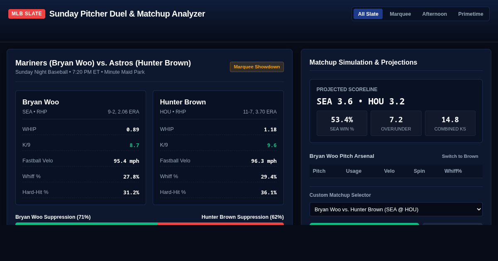Click Brown's Hard-Hit % value 36.1%
Viewport: 498px width, 261px height.
point(269,192)
